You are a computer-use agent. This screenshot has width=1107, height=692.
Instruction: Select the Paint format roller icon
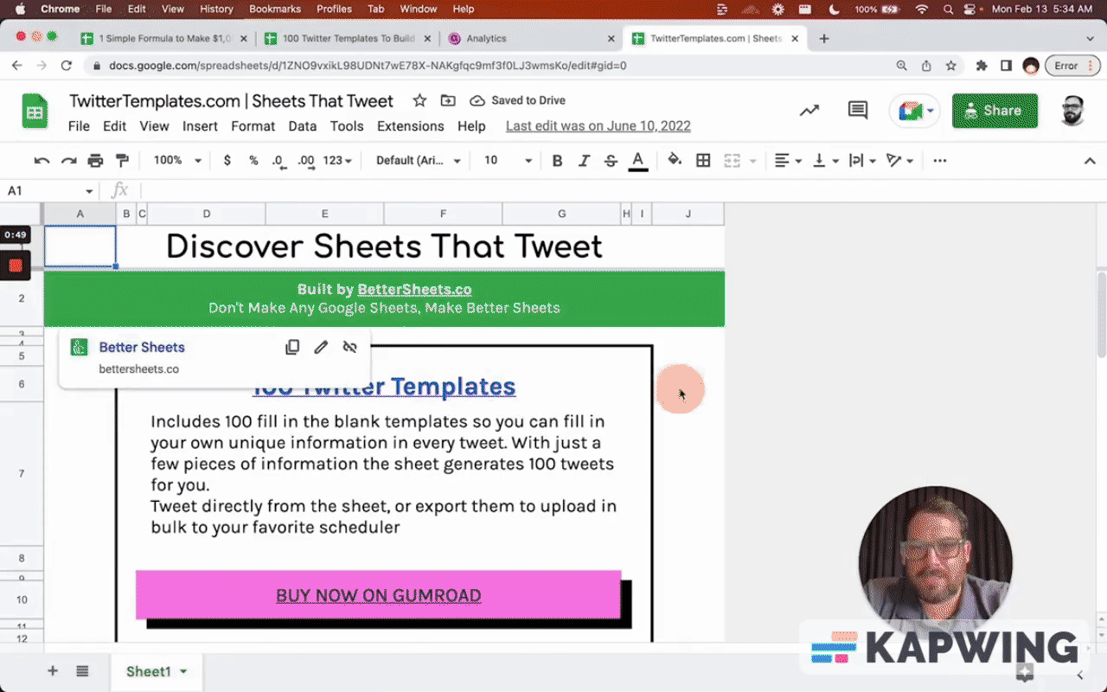click(x=123, y=161)
